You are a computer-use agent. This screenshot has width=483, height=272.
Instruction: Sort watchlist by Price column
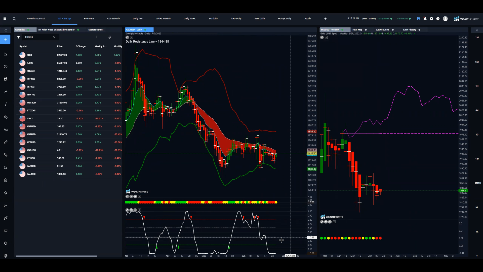pyautogui.click(x=60, y=46)
